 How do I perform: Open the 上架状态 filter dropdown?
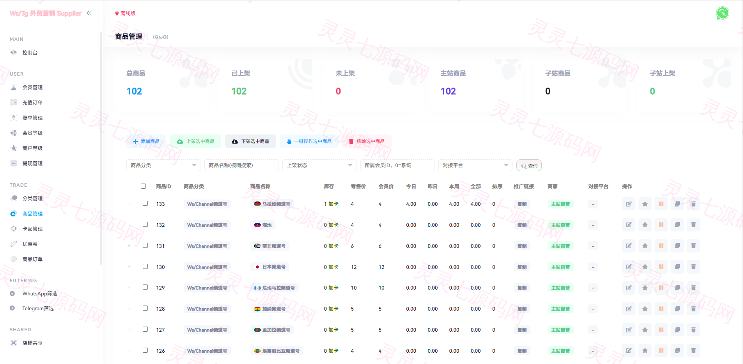click(319, 165)
